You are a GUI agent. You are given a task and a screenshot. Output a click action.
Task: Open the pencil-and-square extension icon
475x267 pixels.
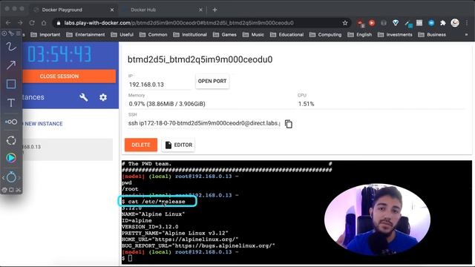point(408,23)
